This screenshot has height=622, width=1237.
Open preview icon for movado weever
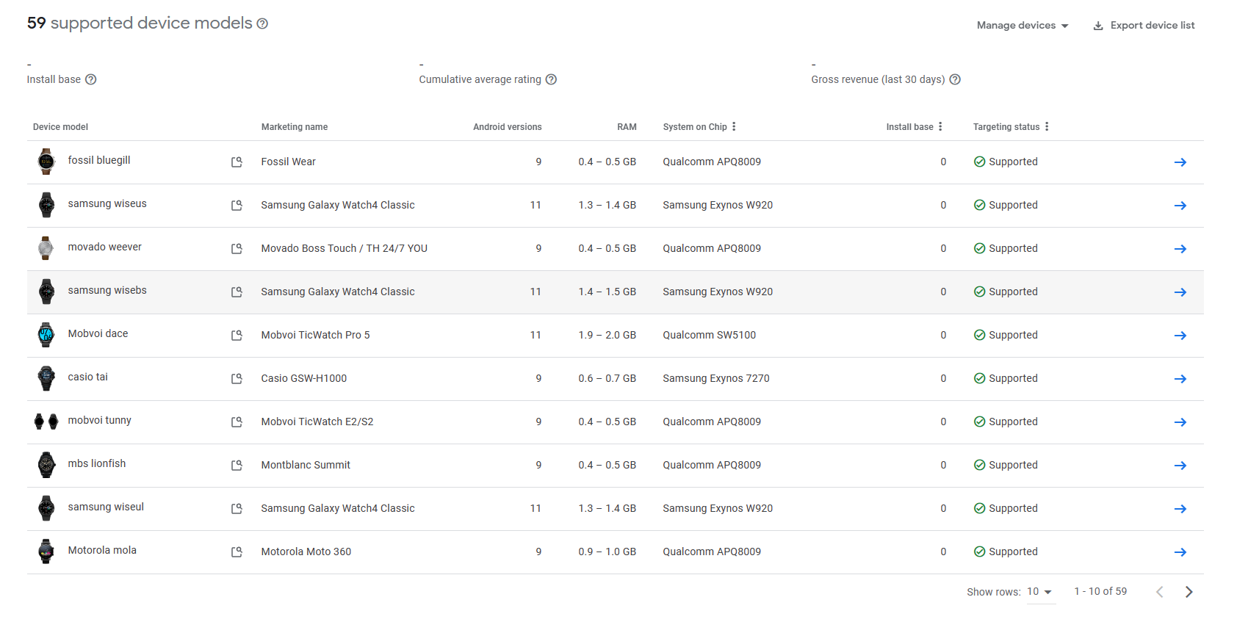click(237, 249)
